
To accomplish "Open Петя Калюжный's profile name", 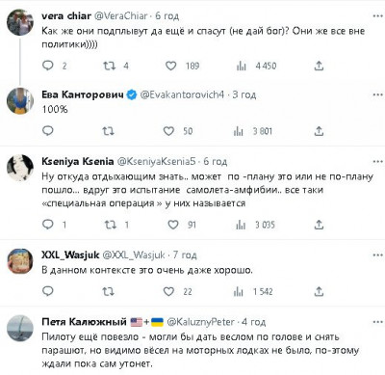I will pos(84,322).
